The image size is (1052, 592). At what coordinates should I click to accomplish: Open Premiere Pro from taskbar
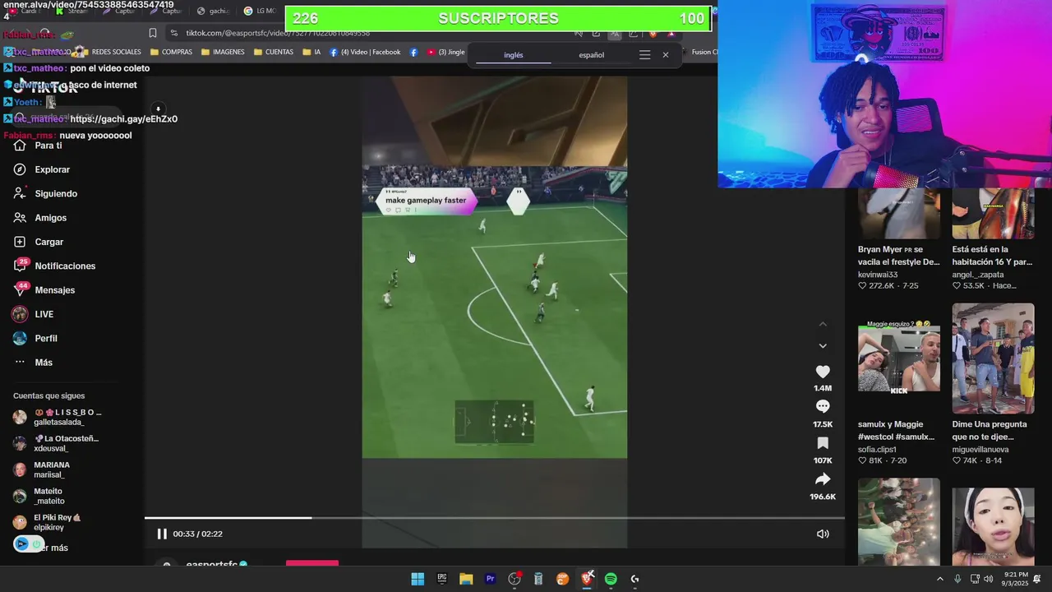pyautogui.click(x=491, y=579)
